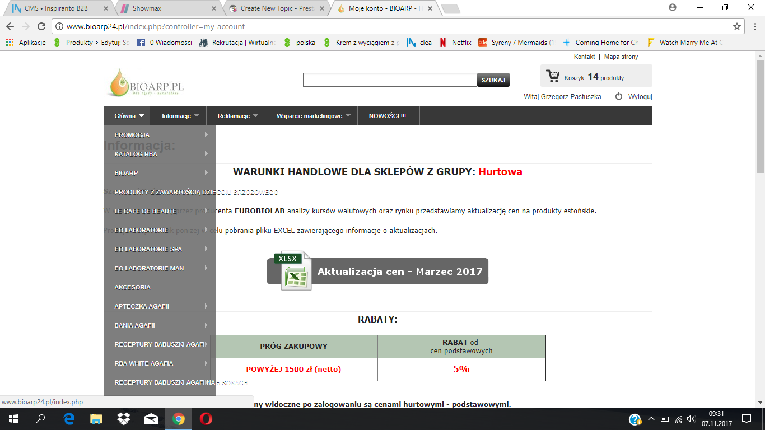Open the XLSX Excel file icon

(292, 271)
